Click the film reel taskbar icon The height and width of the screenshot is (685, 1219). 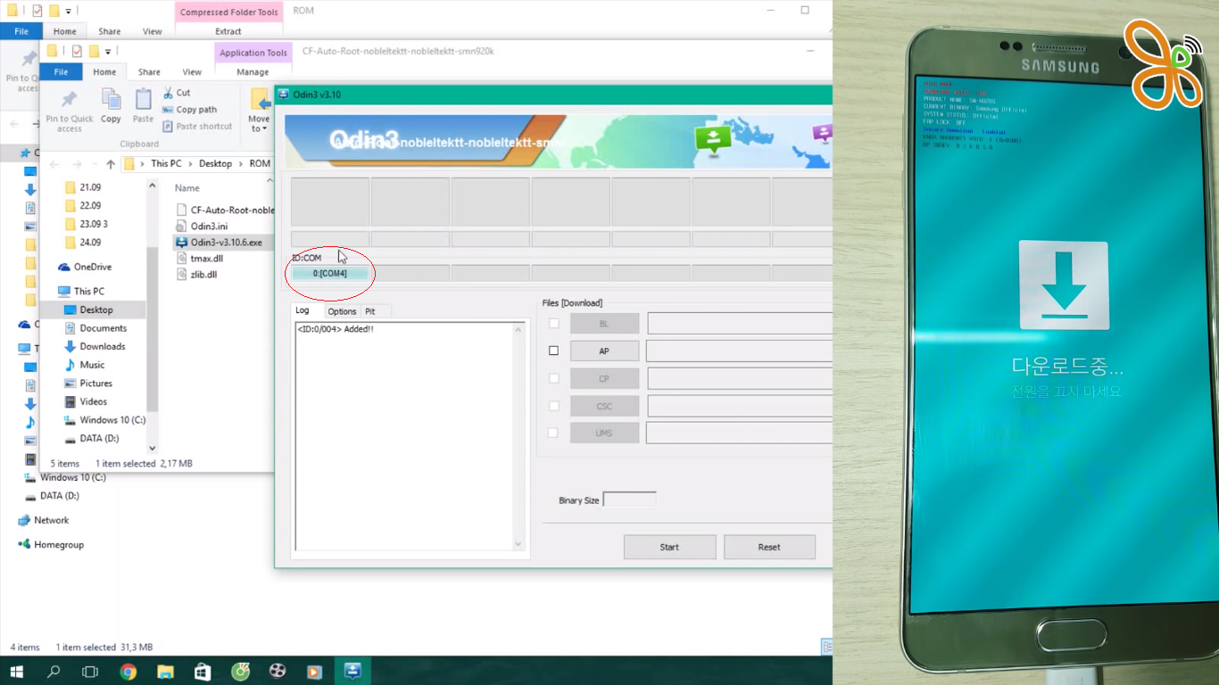278,671
